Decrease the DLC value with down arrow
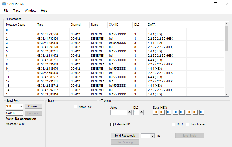 [141, 113]
